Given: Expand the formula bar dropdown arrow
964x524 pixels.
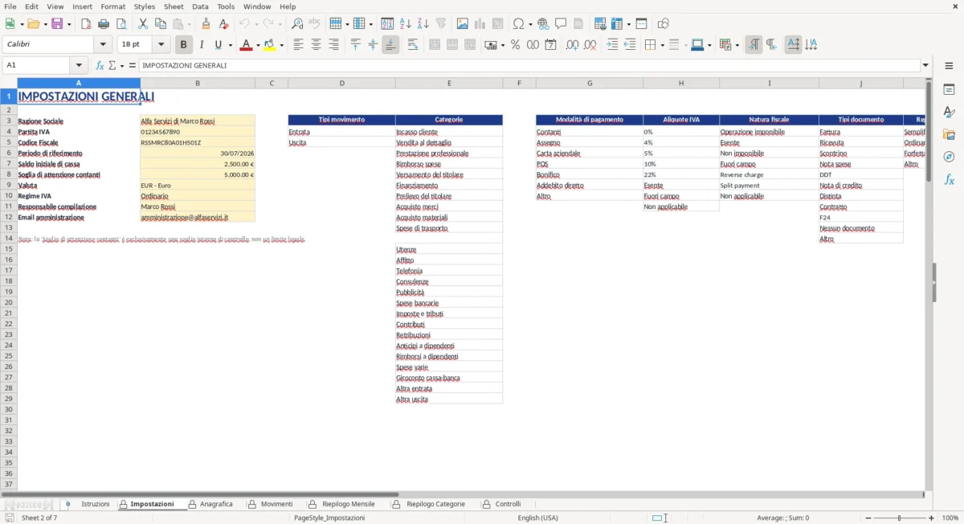Looking at the screenshot, I should (x=926, y=65).
